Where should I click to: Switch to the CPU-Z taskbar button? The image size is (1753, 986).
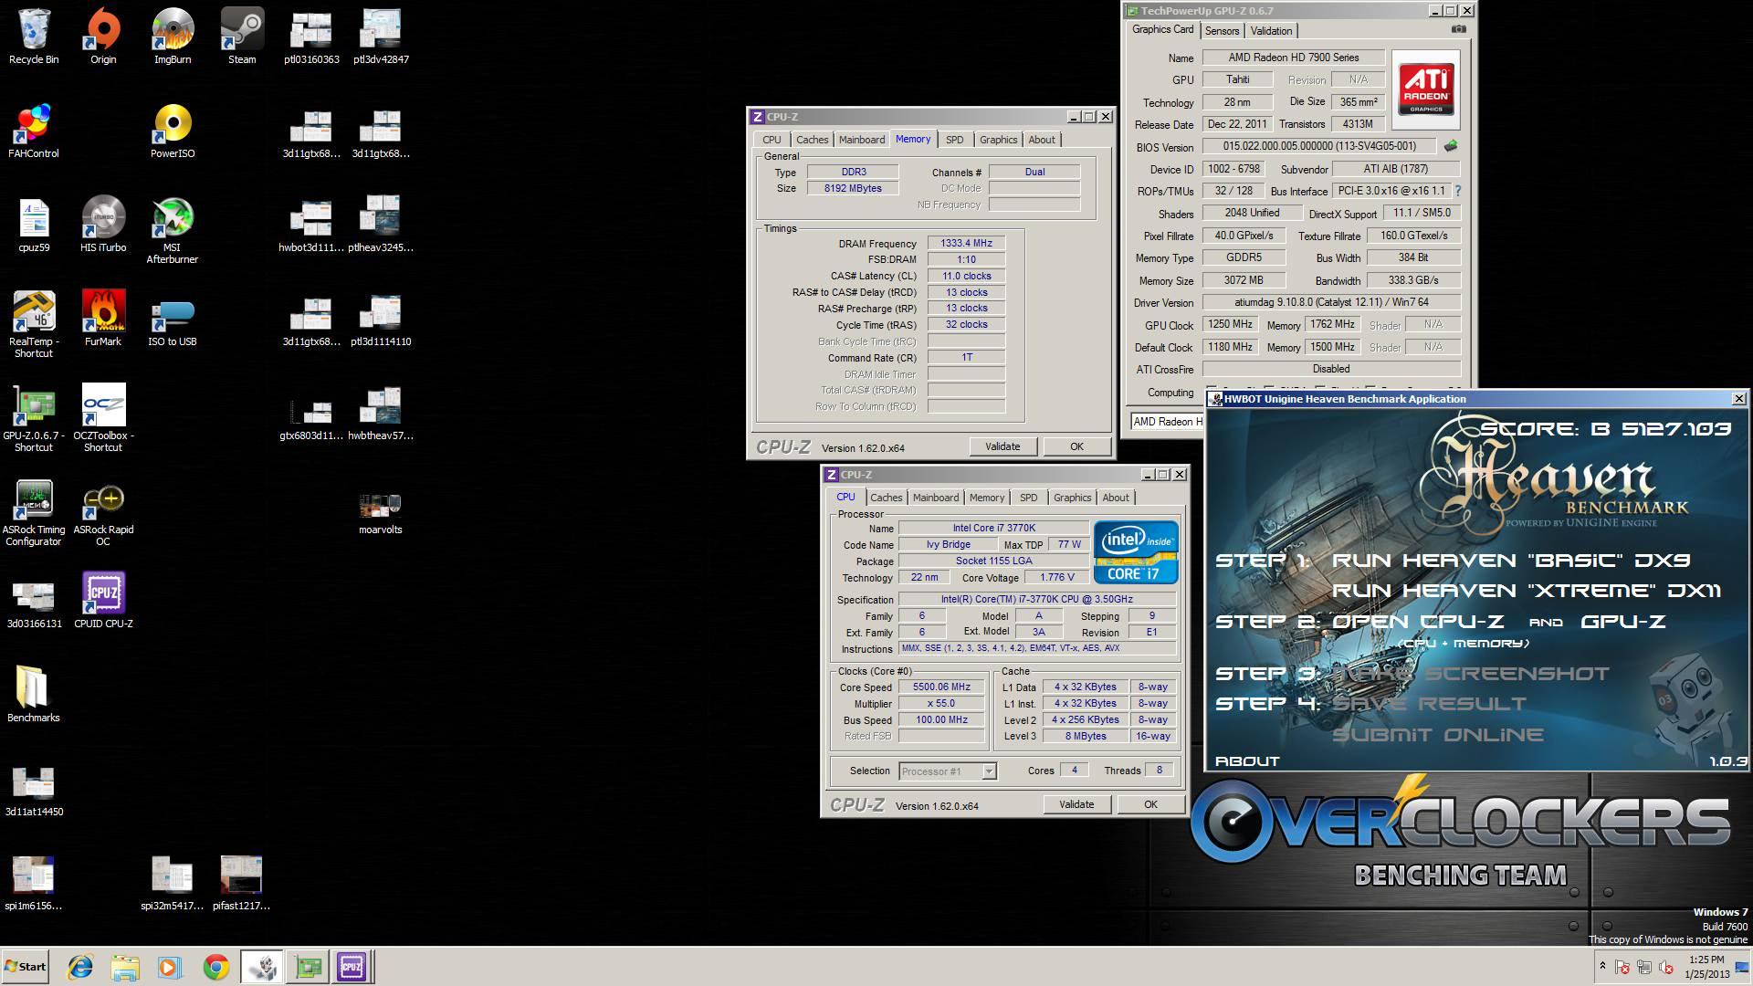(352, 967)
